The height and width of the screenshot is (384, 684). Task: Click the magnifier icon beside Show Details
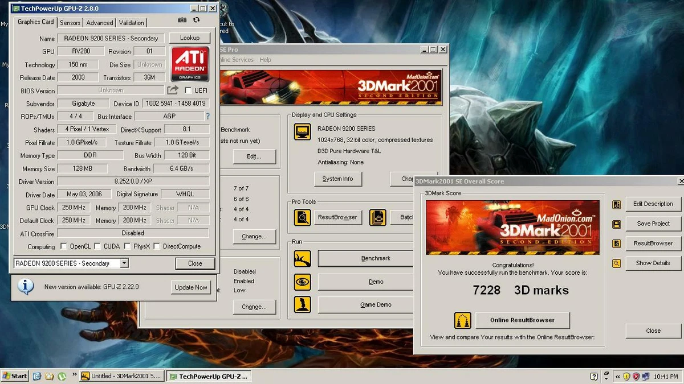click(x=617, y=263)
